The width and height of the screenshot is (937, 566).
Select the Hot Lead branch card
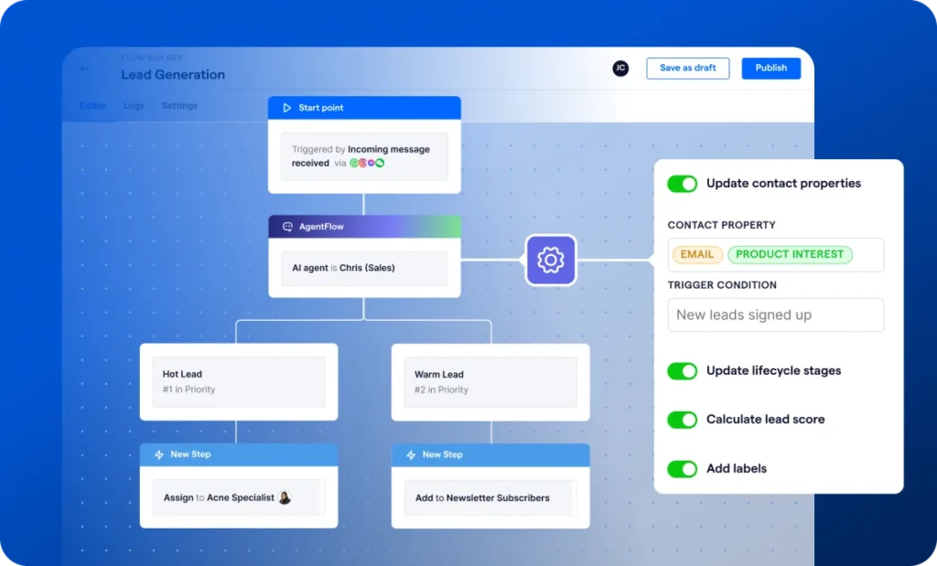click(x=238, y=381)
